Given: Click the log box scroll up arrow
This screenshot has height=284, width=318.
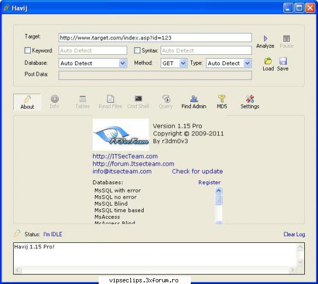Looking at the screenshot, I should pyautogui.click(x=300, y=247).
